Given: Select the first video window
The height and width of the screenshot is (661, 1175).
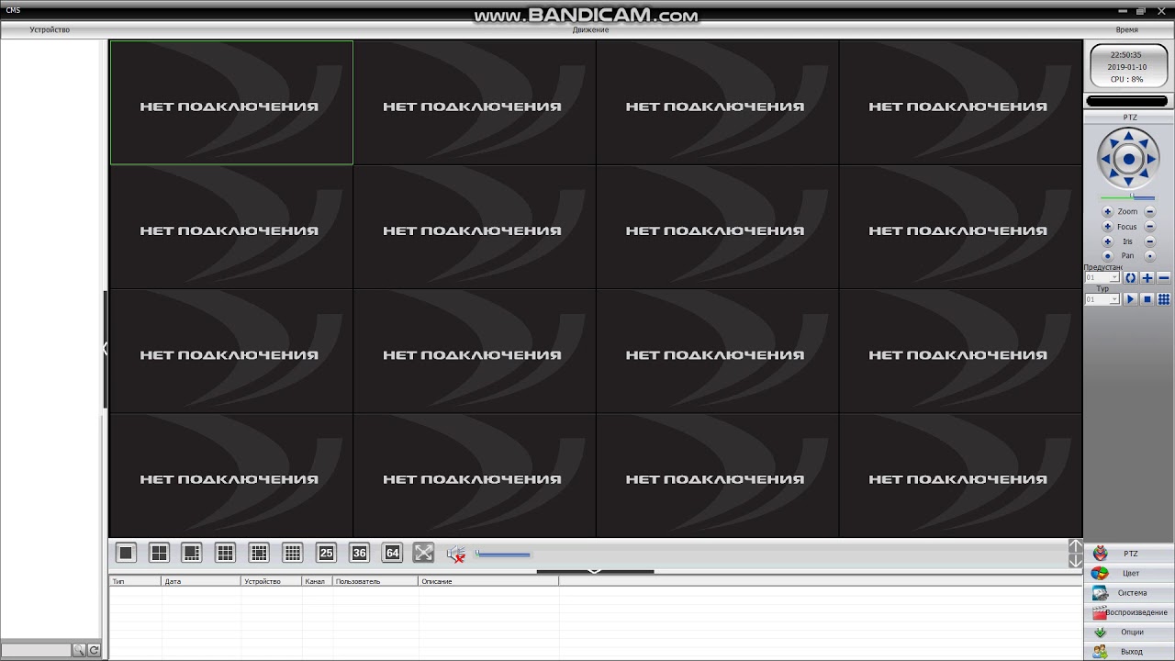Looking at the screenshot, I should 231,103.
